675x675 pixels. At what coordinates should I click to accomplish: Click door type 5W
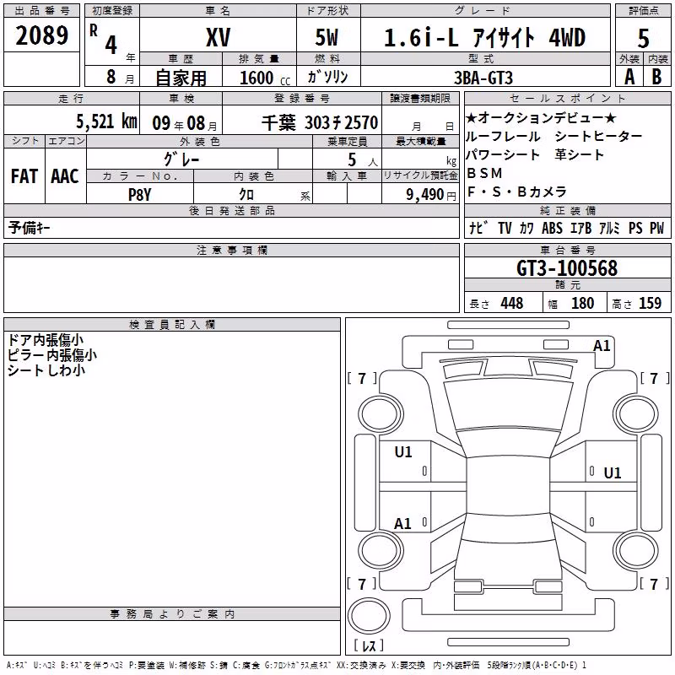327,37
